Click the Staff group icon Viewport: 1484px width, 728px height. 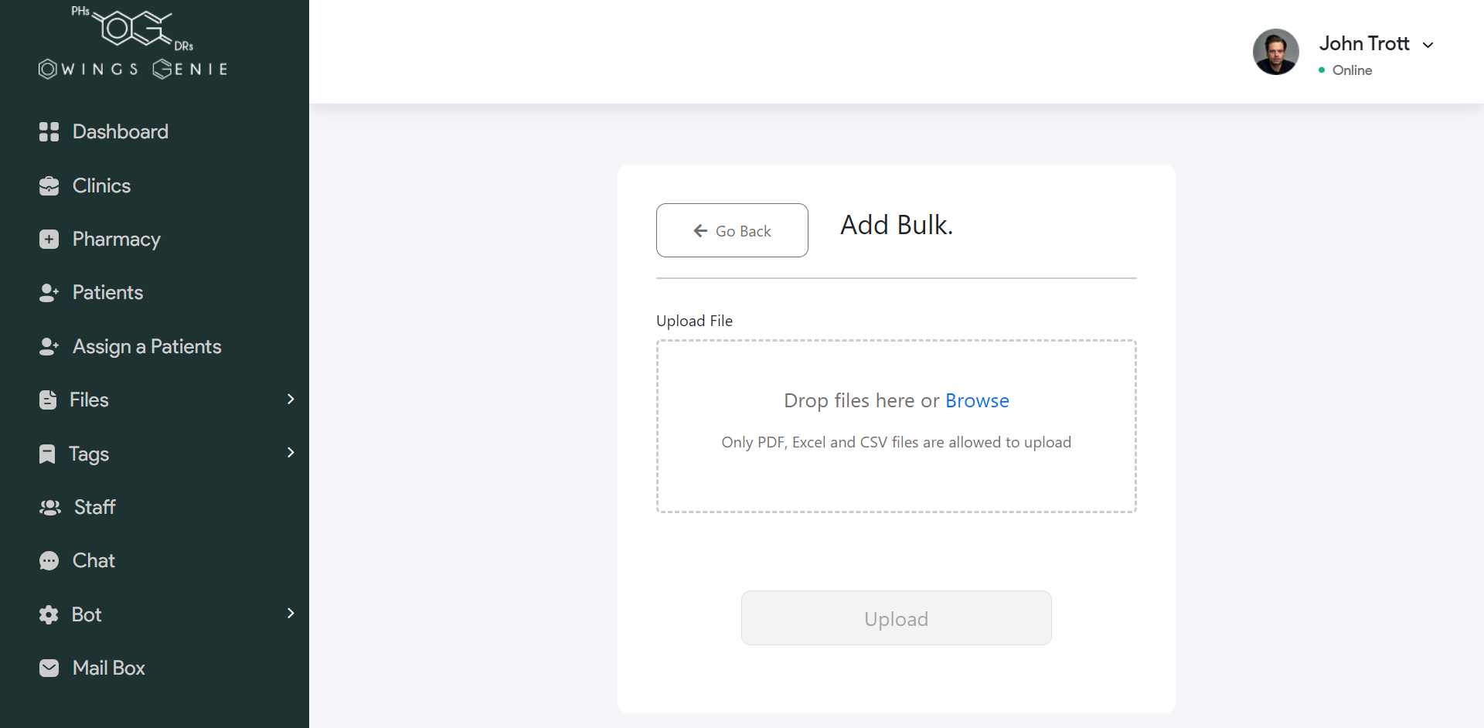pyautogui.click(x=49, y=508)
